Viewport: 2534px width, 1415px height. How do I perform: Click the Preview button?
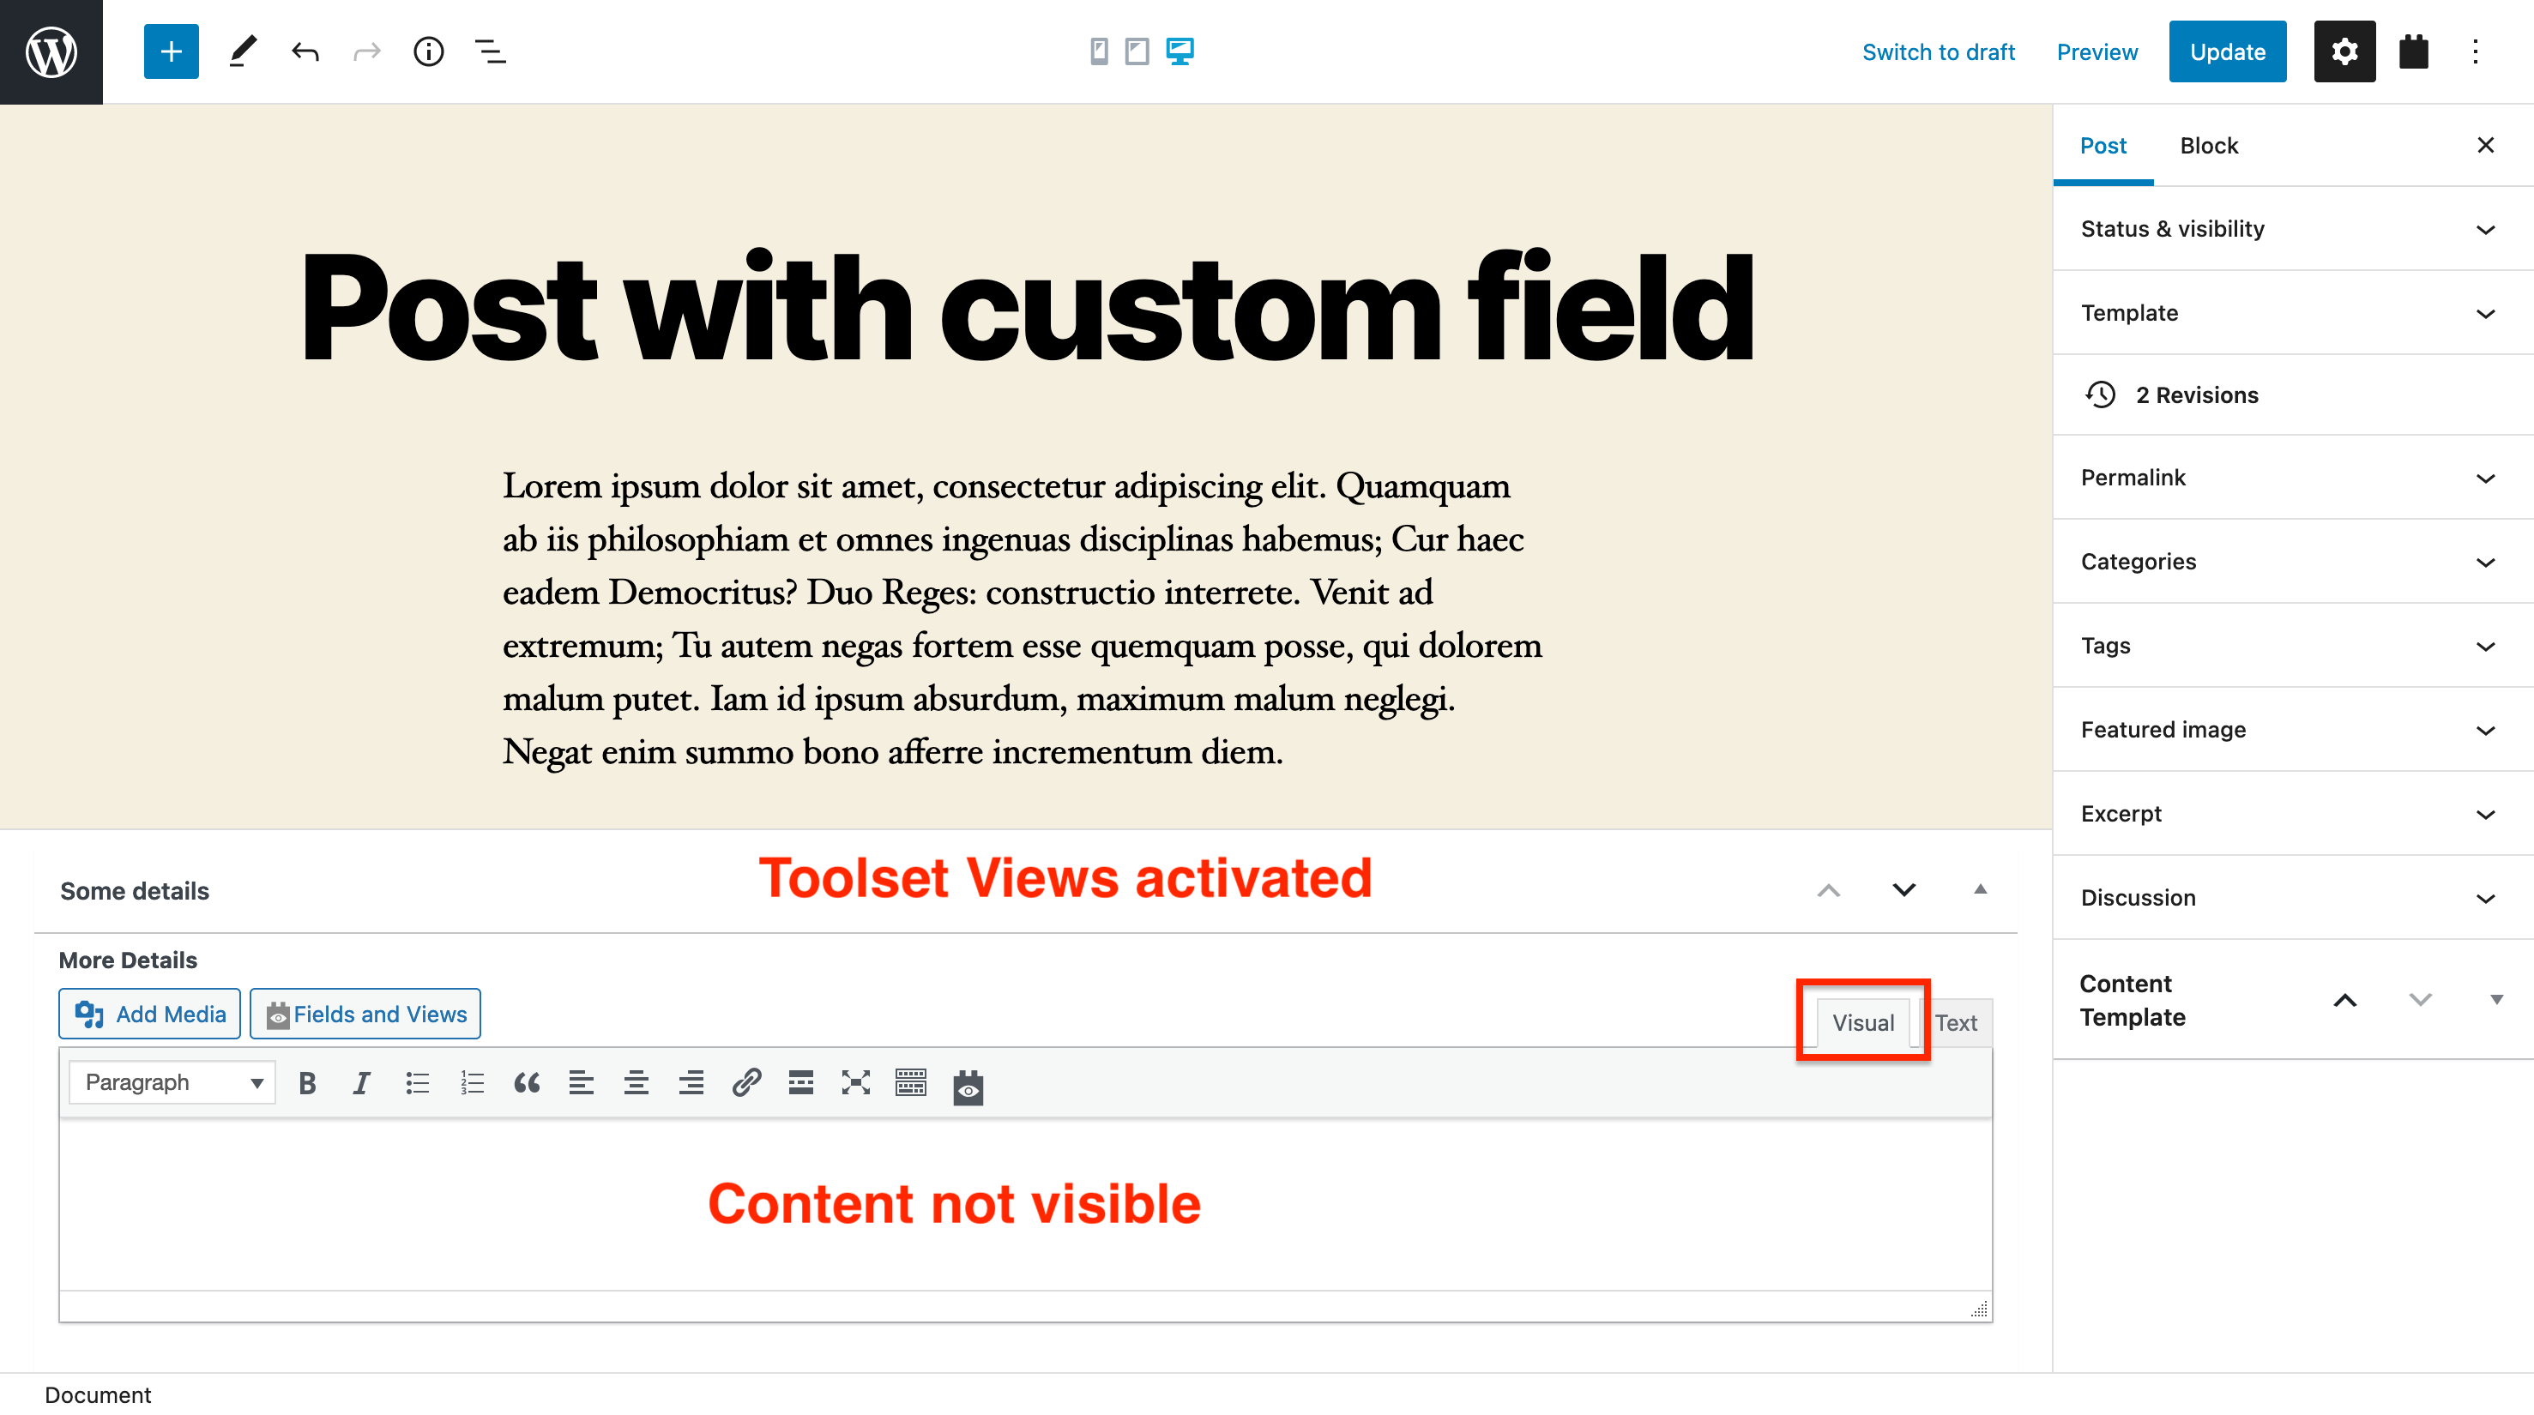pos(2097,52)
